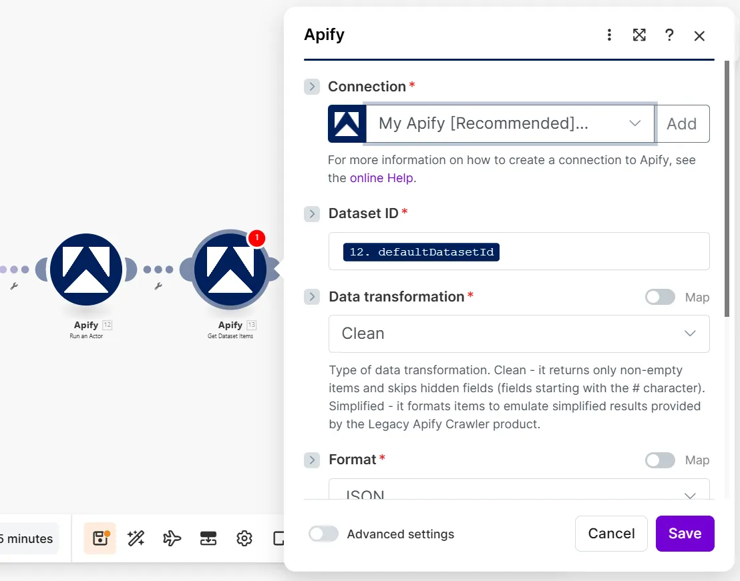
Task: Click the wrench icon between the Apify modules
Action: 158,287
